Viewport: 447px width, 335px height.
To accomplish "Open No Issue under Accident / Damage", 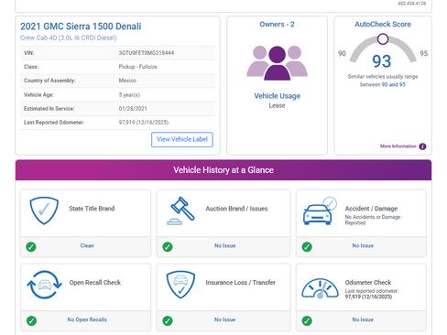I will coord(363,245).
